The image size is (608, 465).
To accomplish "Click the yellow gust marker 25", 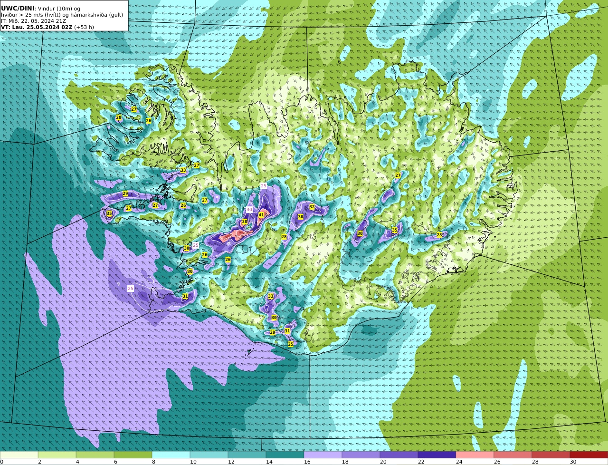I will pyautogui.click(x=290, y=344).
